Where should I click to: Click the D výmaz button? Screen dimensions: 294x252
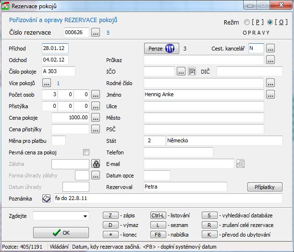(110, 225)
